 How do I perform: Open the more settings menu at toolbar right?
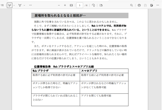click(158, 5)
